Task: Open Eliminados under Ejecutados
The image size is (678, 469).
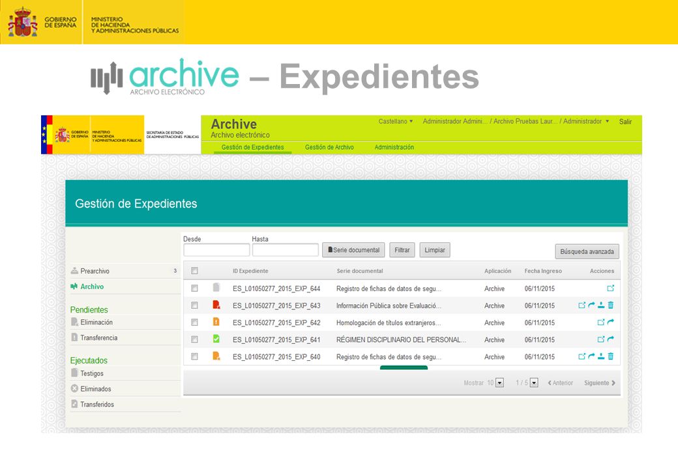Action: click(x=96, y=389)
